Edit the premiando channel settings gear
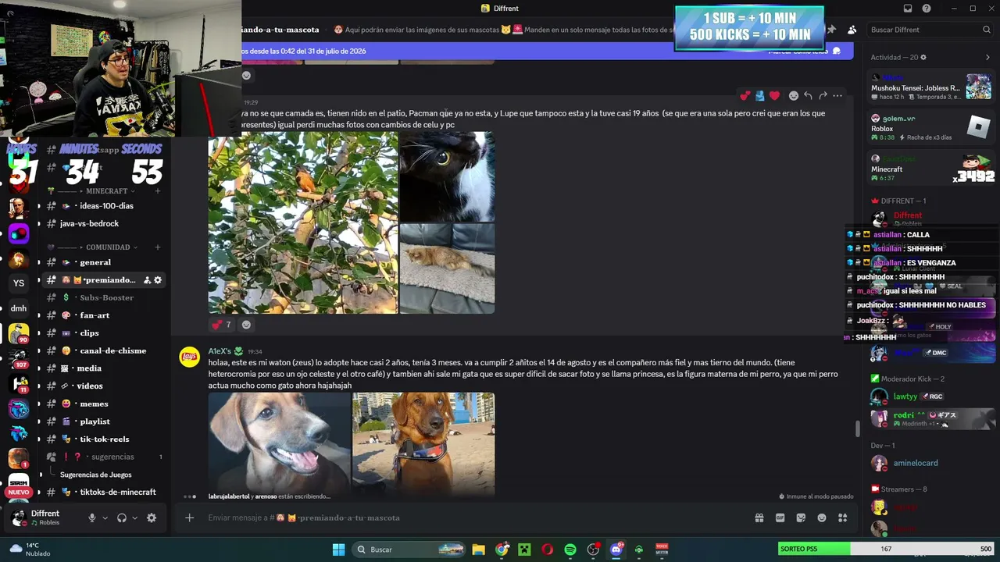Viewport: 1000px width, 562px height. point(158,280)
